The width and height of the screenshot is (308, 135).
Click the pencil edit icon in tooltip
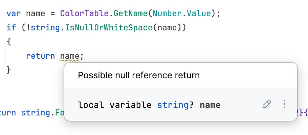tap(267, 104)
